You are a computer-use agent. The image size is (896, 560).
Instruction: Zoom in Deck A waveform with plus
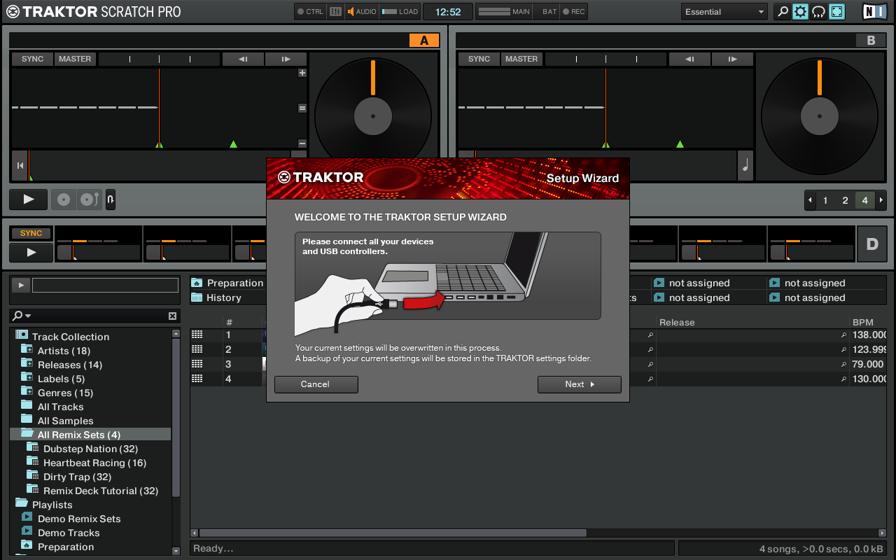point(302,73)
